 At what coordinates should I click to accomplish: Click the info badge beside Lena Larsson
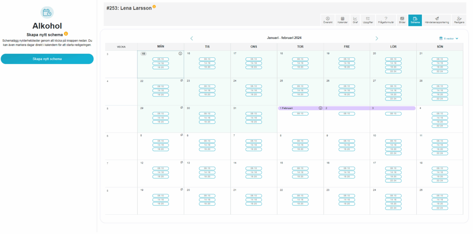154,7
